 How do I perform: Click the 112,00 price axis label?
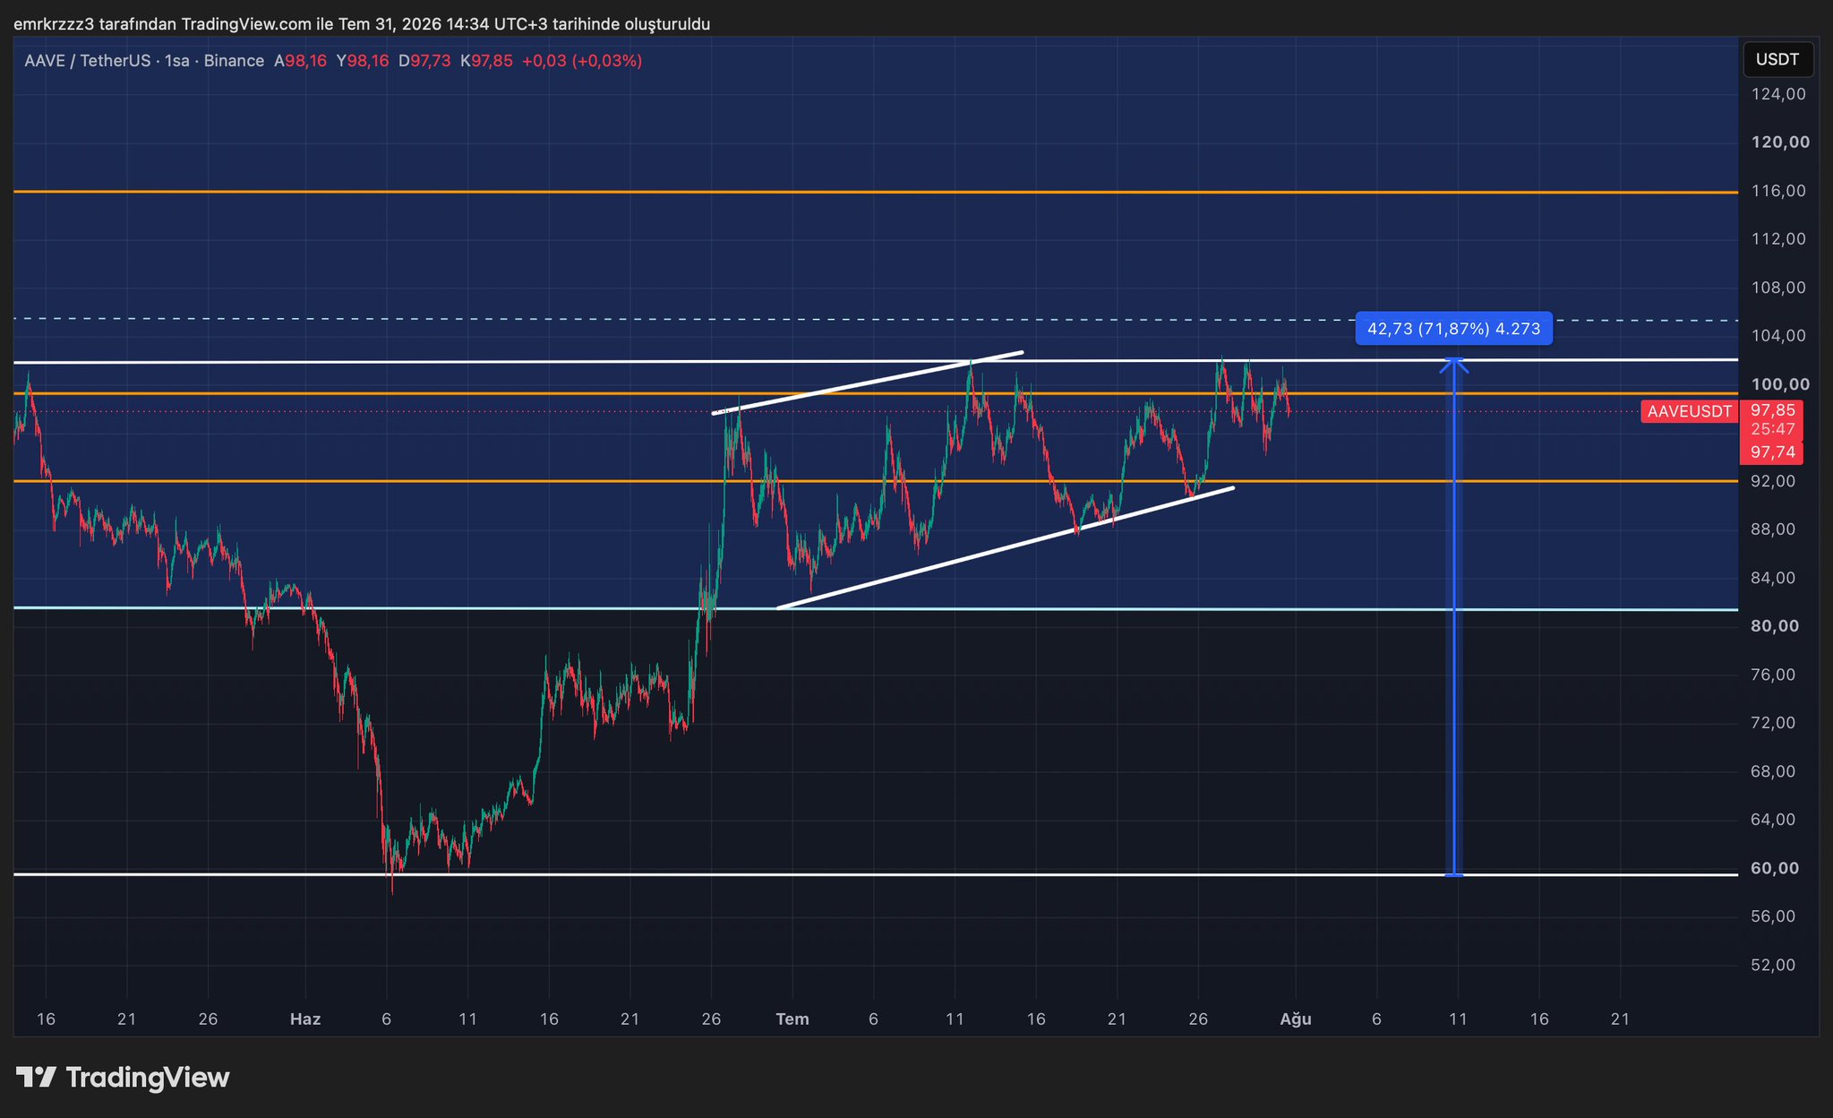pos(1778,239)
